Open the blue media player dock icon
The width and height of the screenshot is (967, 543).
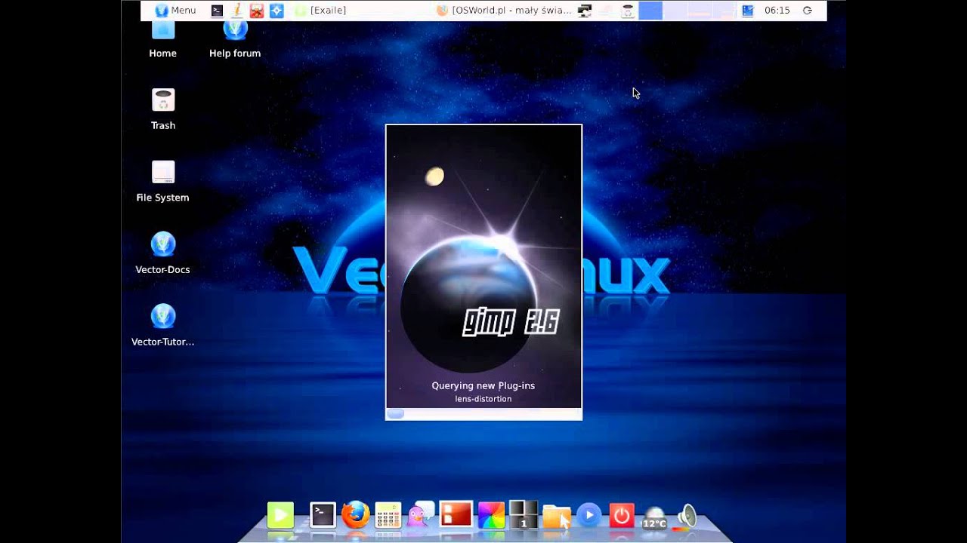click(589, 516)
